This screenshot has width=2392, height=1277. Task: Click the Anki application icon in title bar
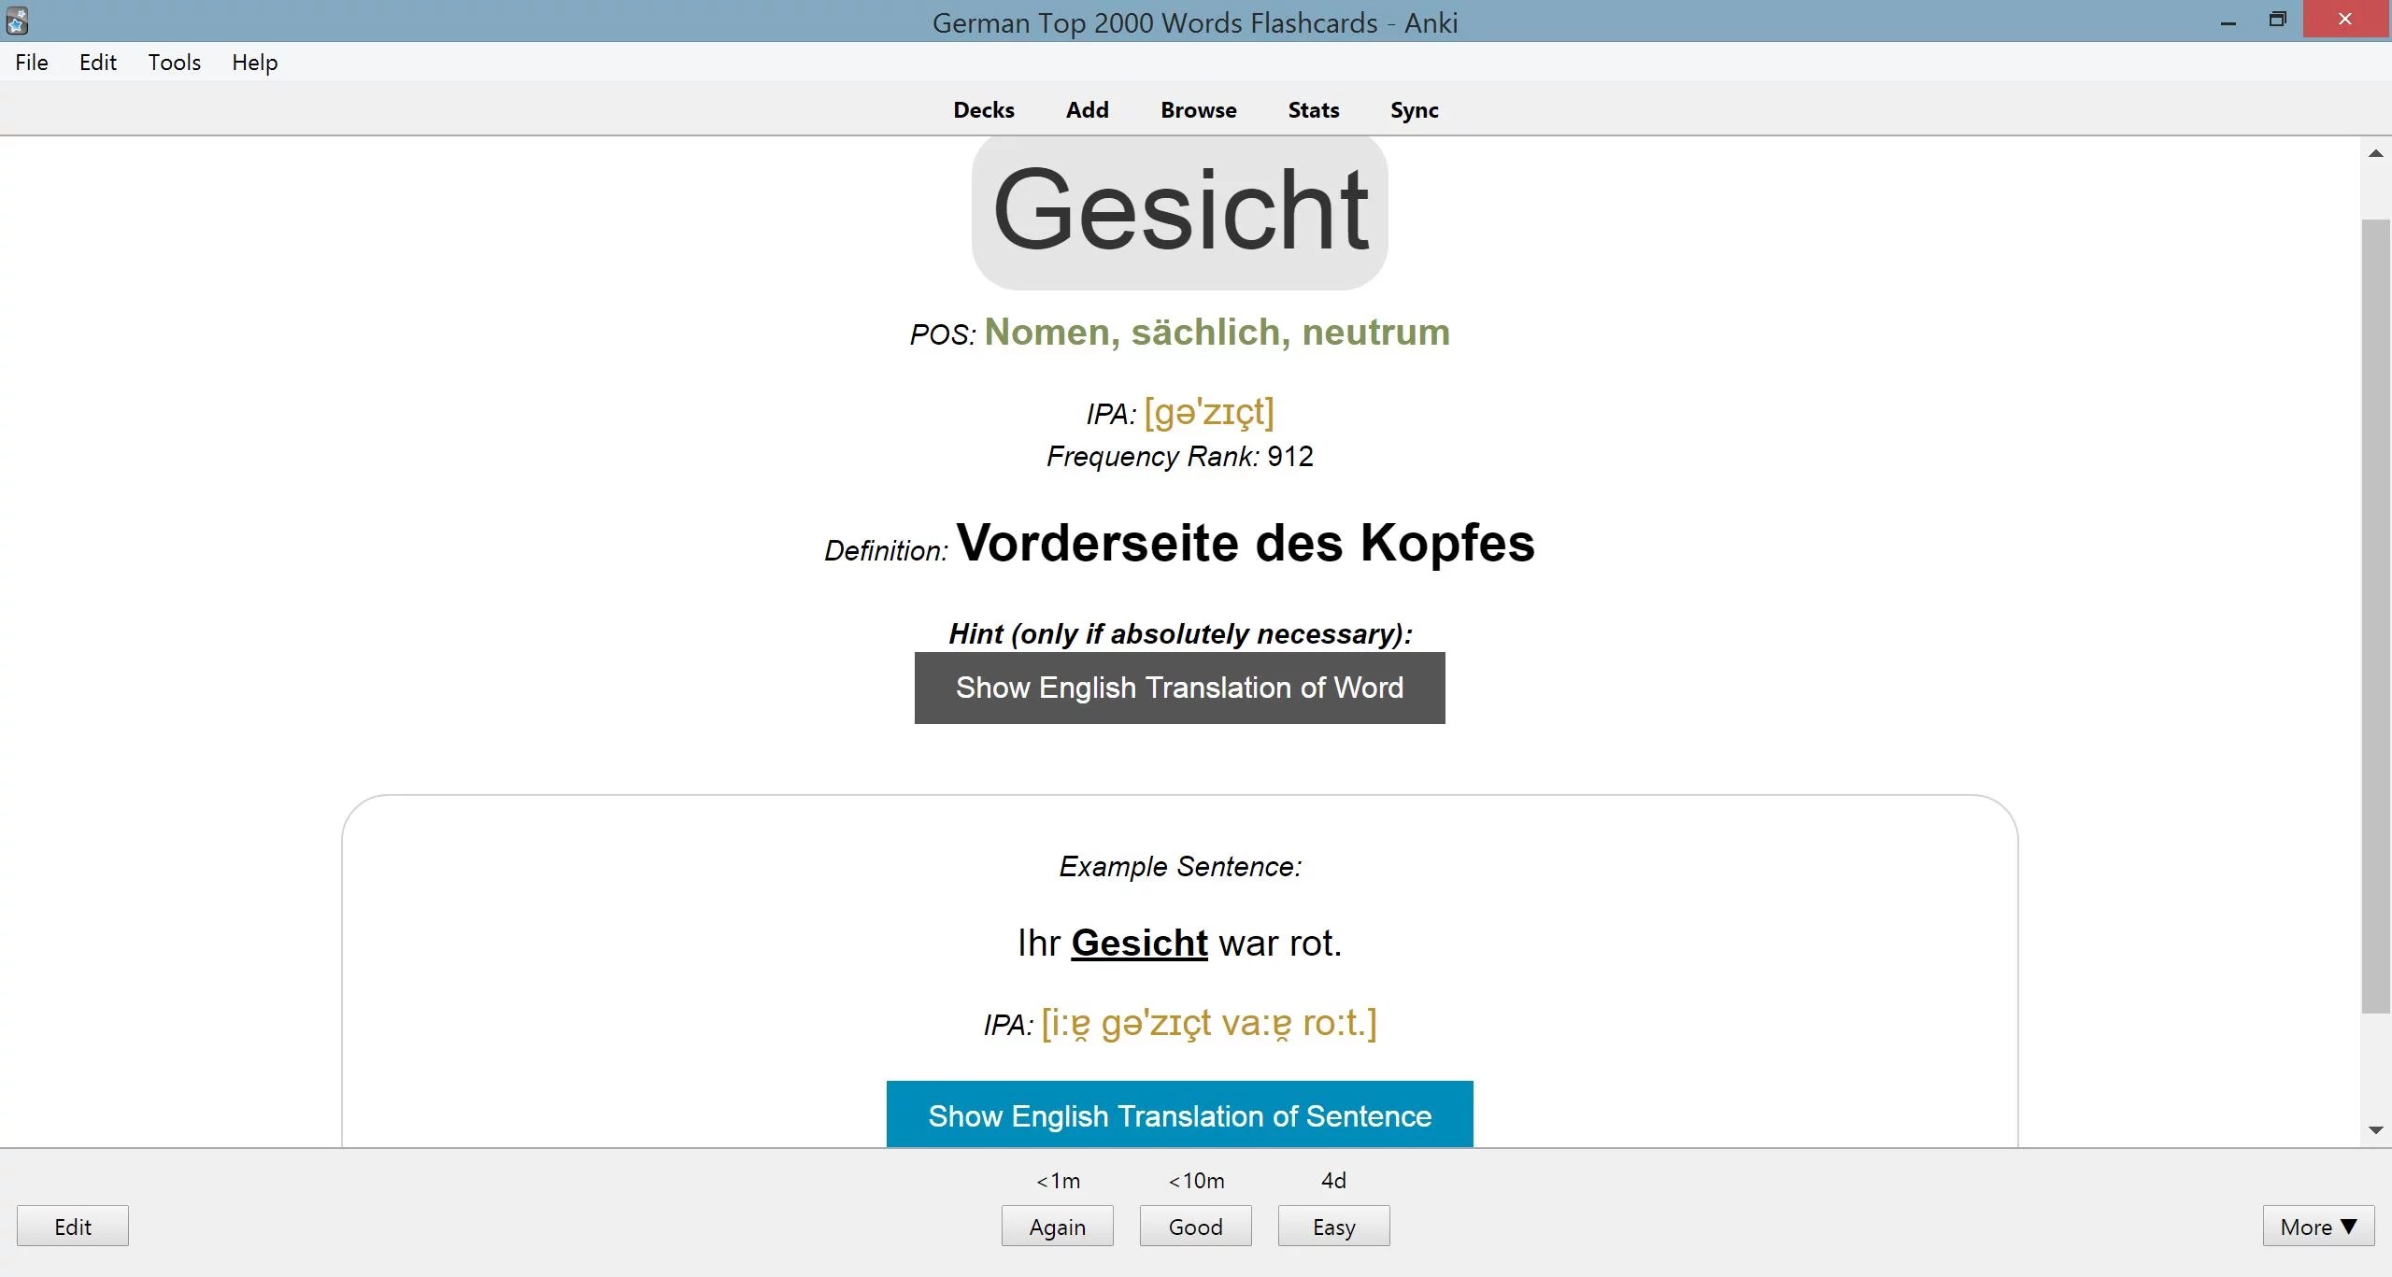point(17,20)
